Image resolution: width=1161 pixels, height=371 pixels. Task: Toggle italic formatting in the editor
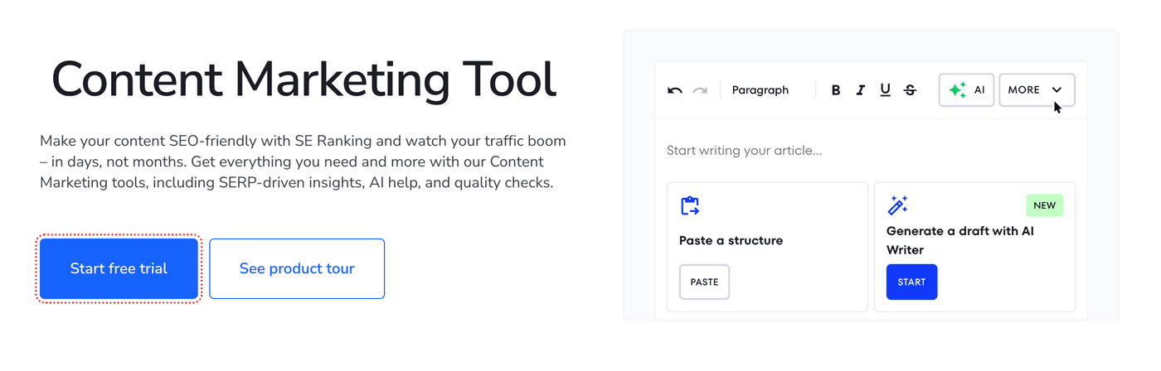pos(861,90)
